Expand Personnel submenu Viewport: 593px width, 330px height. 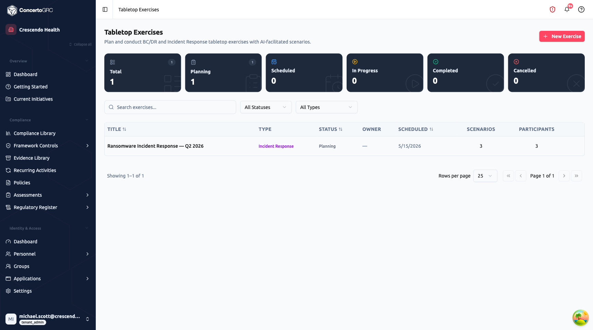[88, 254]
